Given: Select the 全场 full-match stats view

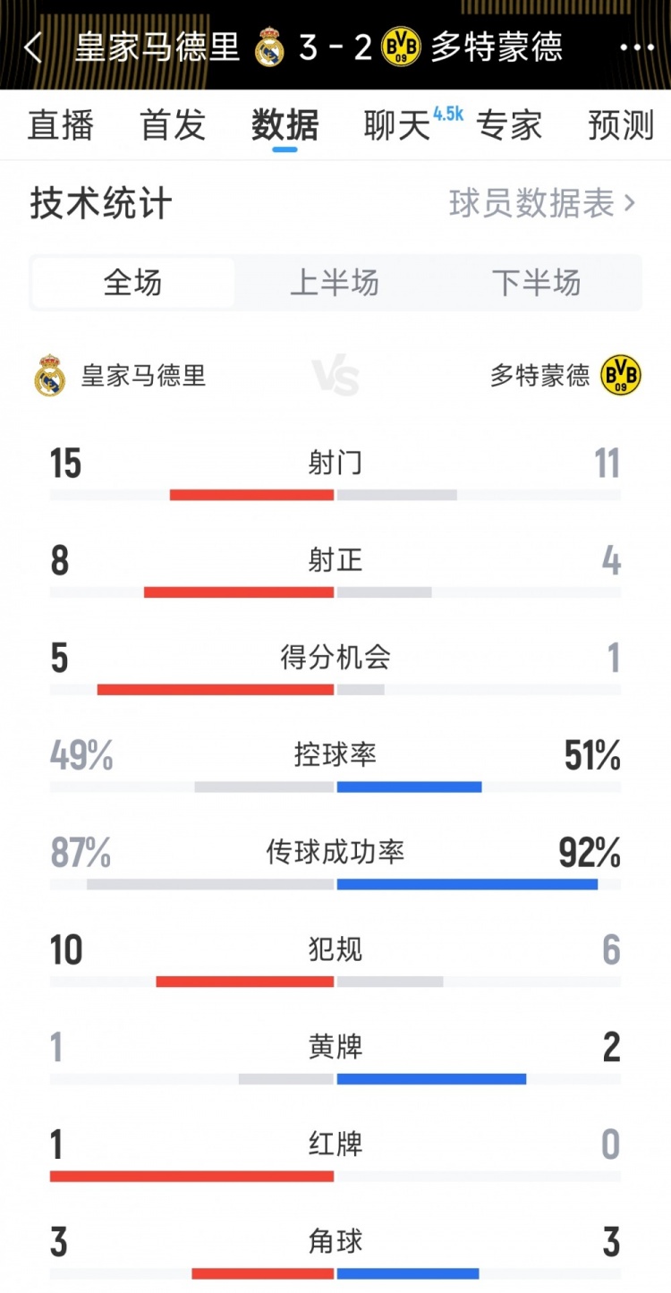Looking at the screenshot, I should (x=132, y=282).
